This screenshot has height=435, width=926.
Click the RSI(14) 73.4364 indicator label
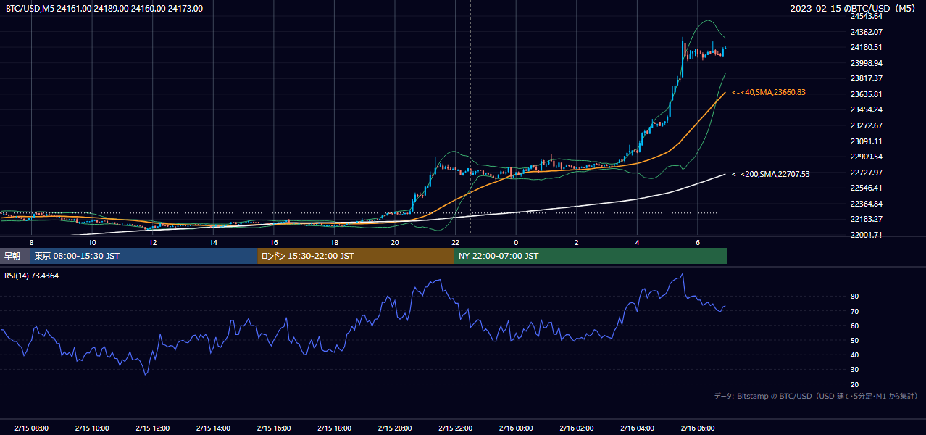tap(32, 275)
